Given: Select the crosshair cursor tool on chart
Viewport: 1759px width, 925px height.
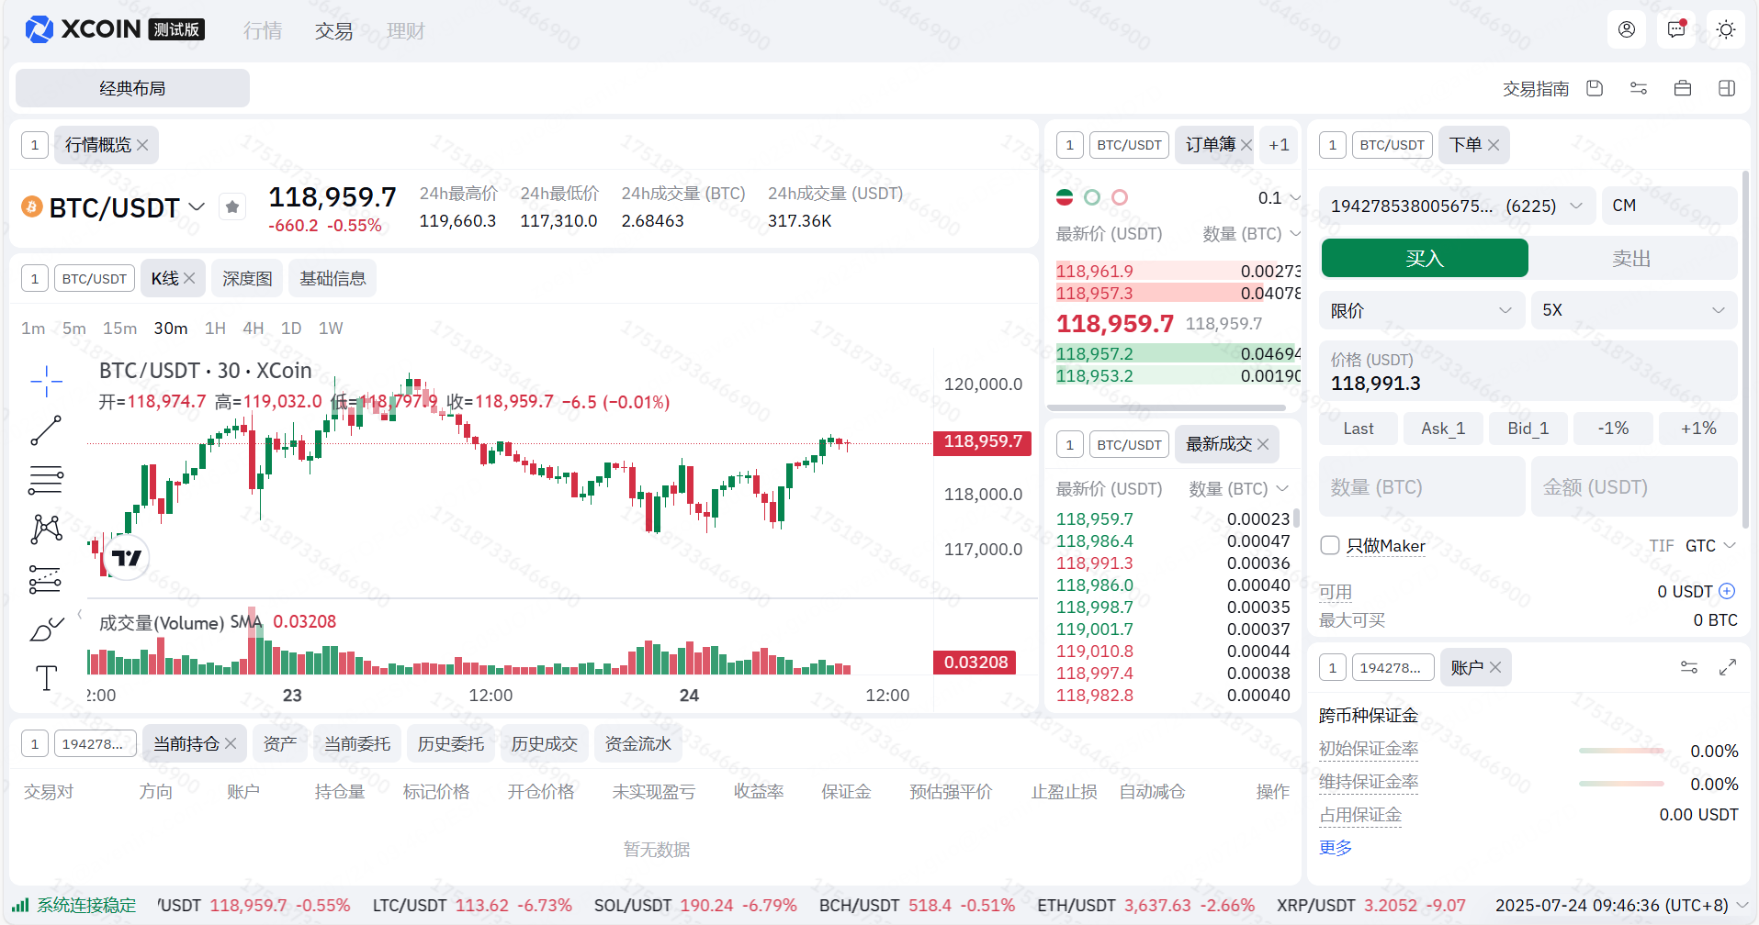Looking at the screenshot, I should point(46,381).
